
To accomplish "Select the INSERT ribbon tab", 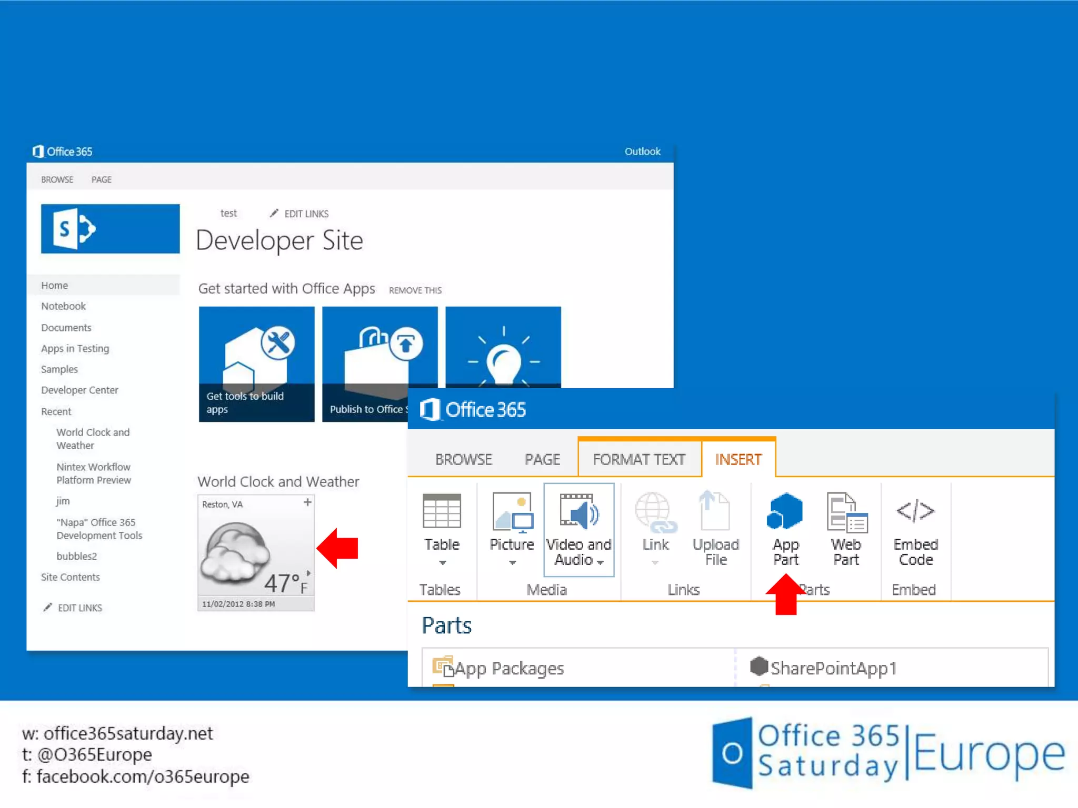I will pyautogui.click(x=737, y=459).
